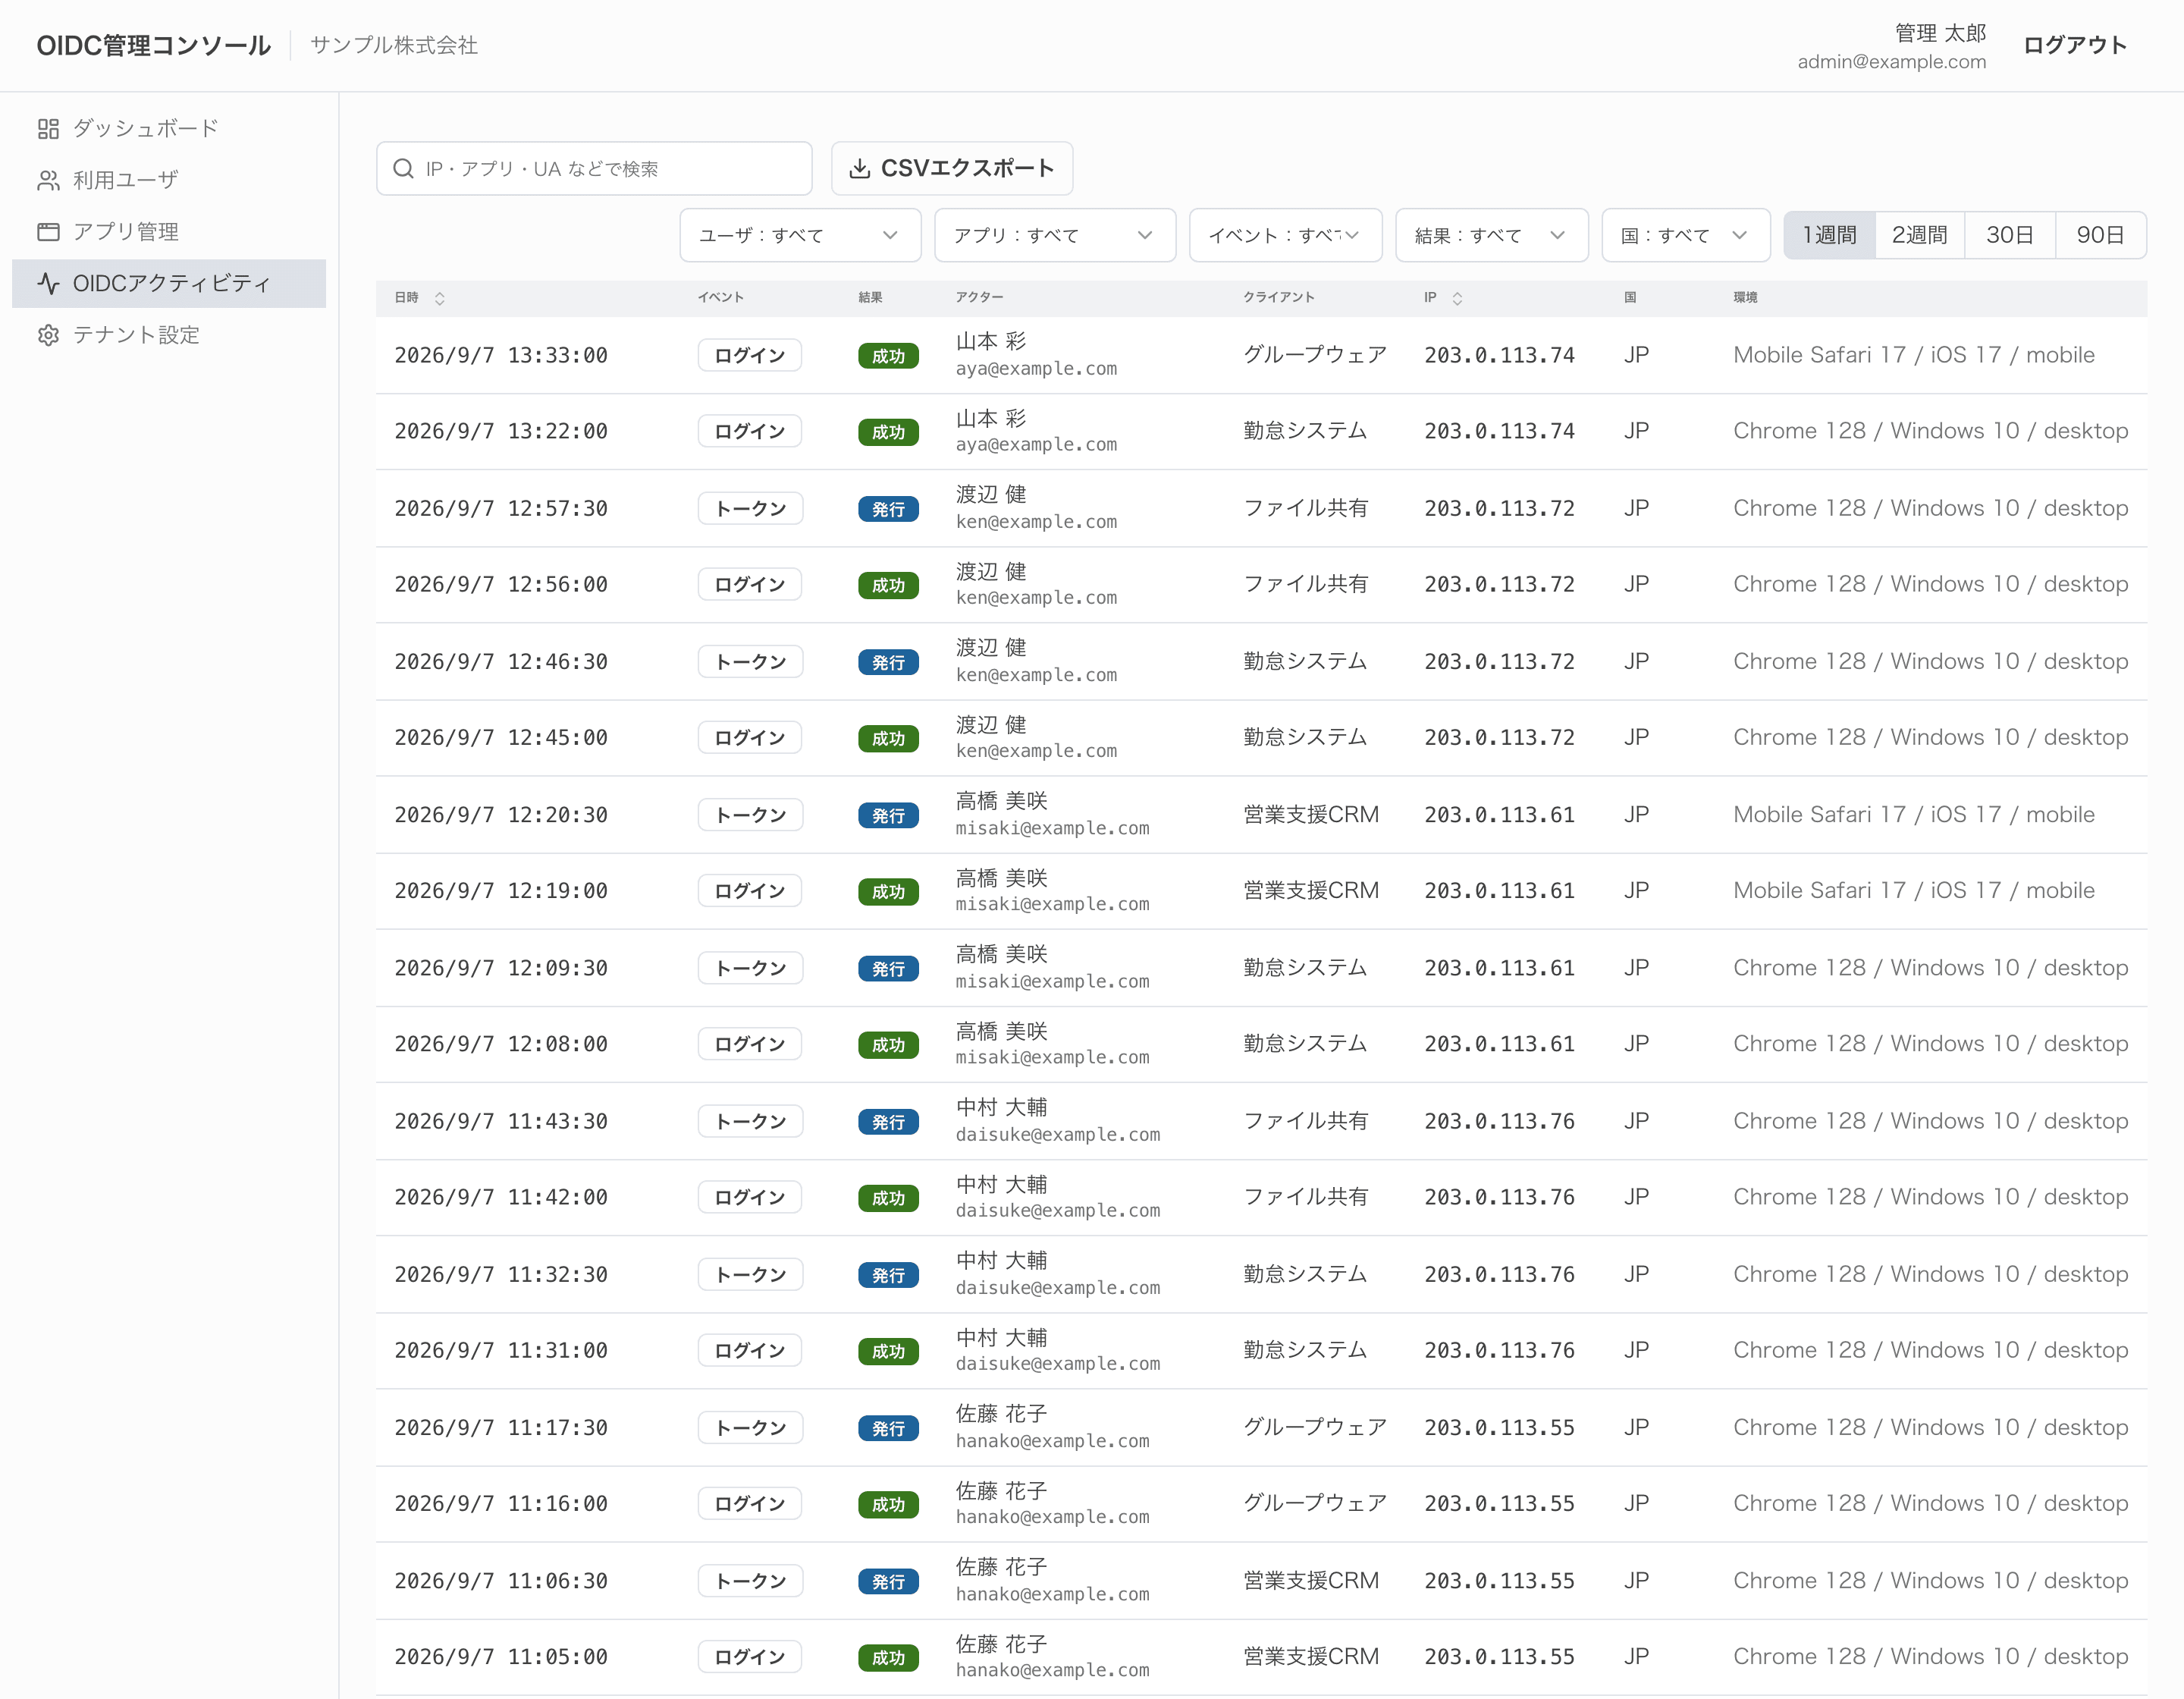Open the アプリ：すべて filter dropdown
Image resolution: width=2184 pixels, height=1699 pixels.
click(1055, 235)
